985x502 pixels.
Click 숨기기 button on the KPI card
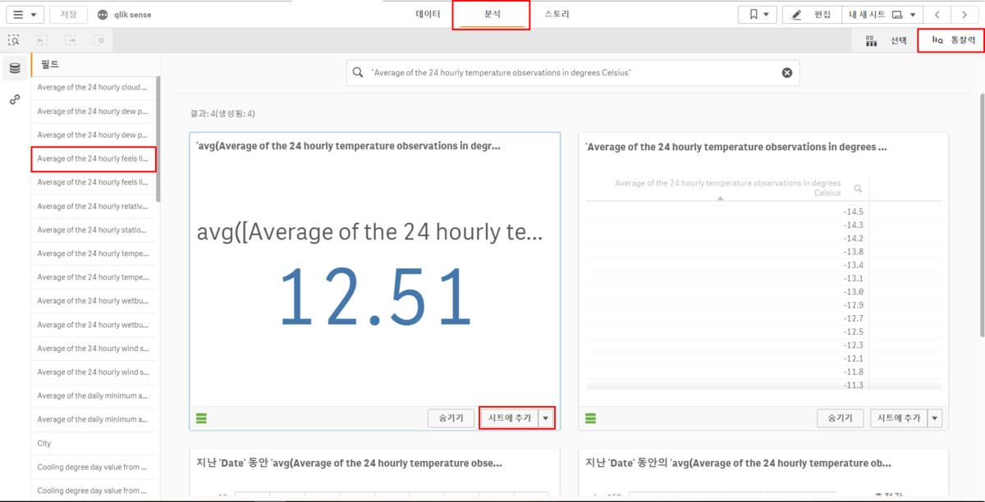[x=451, y=418]
